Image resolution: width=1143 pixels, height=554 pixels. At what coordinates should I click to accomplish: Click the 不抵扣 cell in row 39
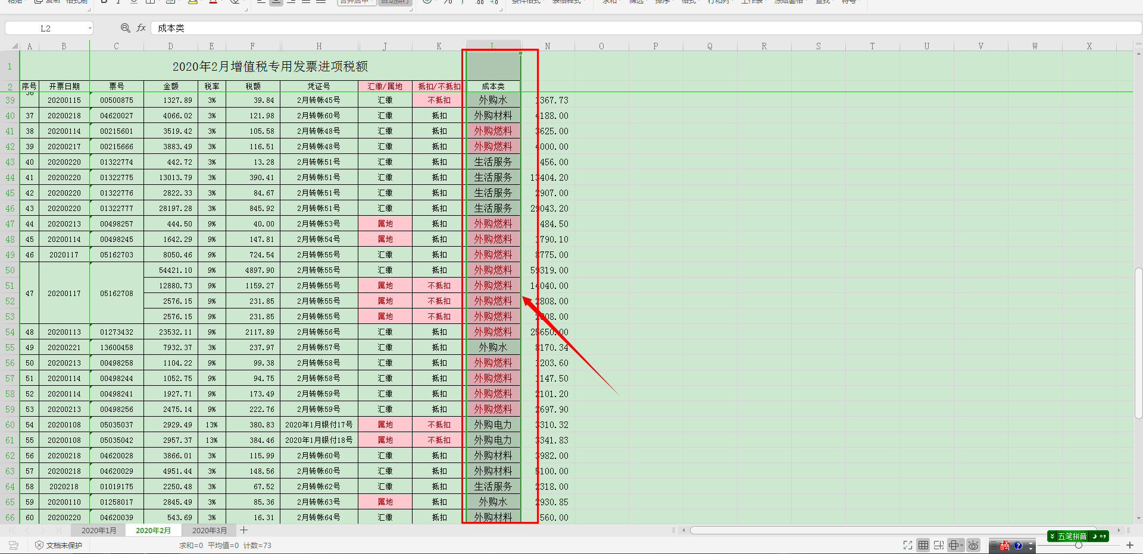(439, 100)
